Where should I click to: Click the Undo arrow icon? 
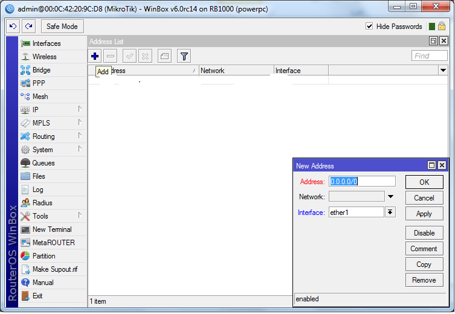tap(13, 27)
